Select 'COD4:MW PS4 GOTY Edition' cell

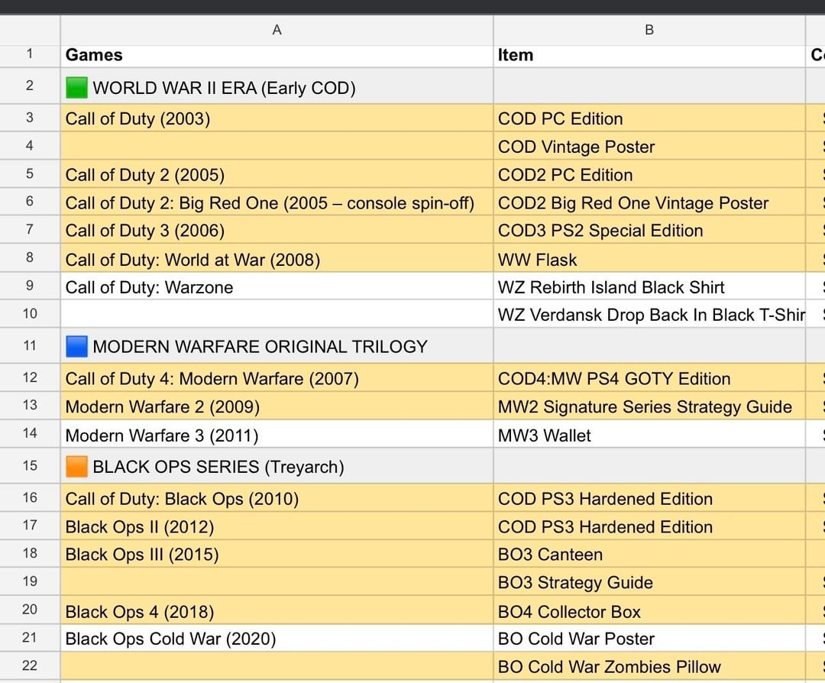tap(649, 378)
